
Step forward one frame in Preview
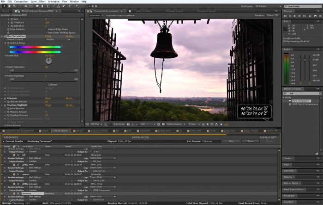(299, 16)
